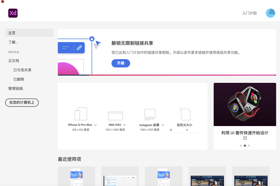Click the Adobe XD logo icon
Image resolution: width=280 pixels, height=186 pixels.
[13, 13]
